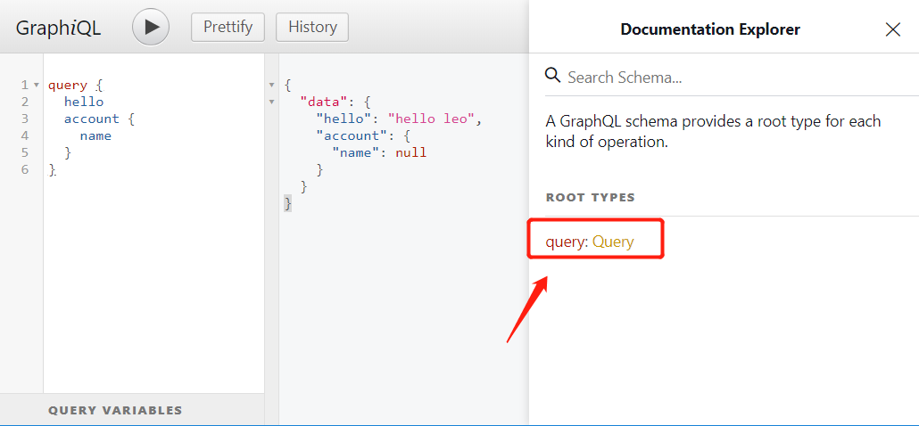This screenshot has height=426, width=919.
Task: Click the schema description paragraph
Action: coord(713,132)
